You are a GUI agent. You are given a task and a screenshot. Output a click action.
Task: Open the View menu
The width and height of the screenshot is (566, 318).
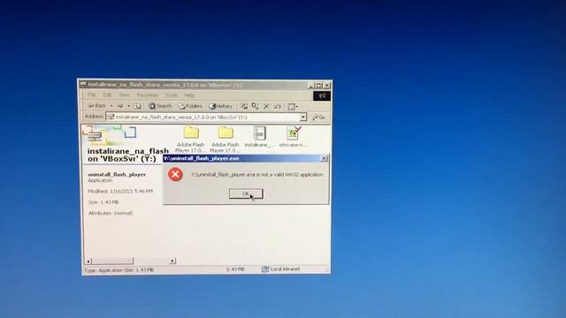(124, 95)
